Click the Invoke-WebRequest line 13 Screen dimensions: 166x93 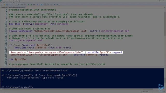click(x=69, y=31)
